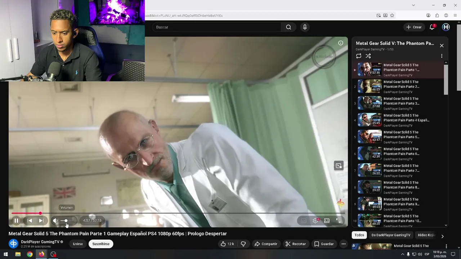Play playlist video Parte 3
Screen dimensions: 461x259
coord(398,103)
